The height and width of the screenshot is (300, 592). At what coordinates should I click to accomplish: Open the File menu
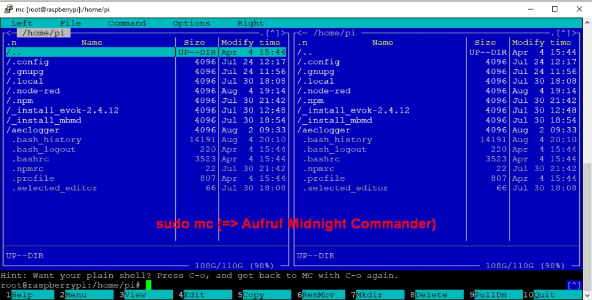[71, 23]
